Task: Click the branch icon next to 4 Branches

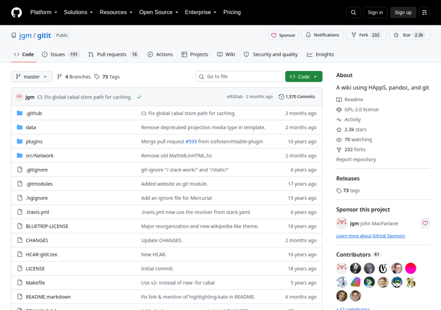Action: click(x=59, y=77)
